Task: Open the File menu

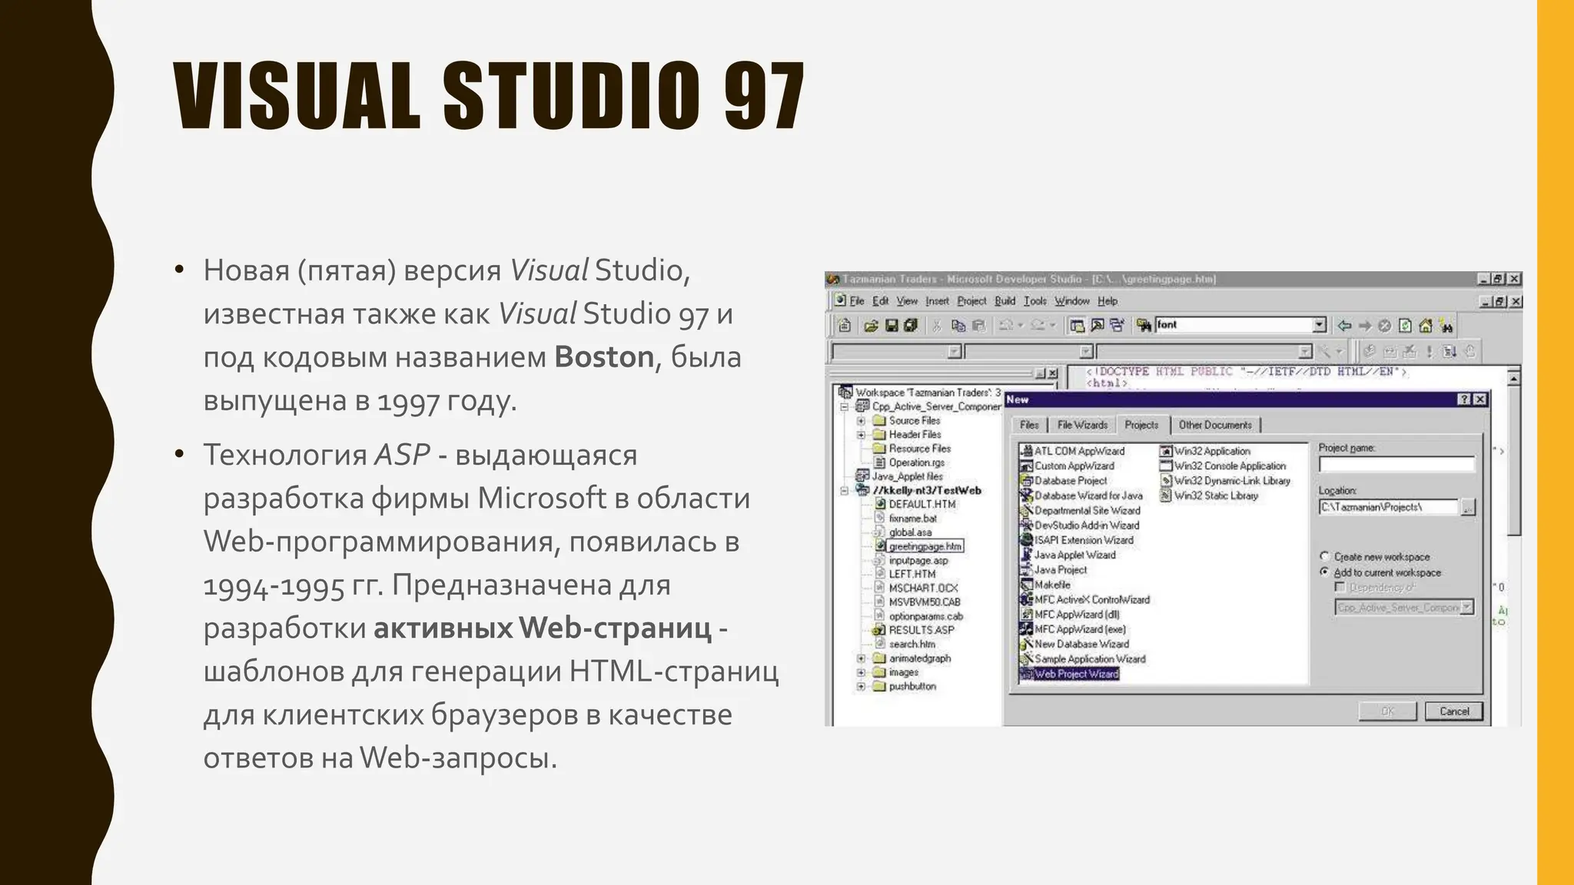Action: click(x=857, y=301)
